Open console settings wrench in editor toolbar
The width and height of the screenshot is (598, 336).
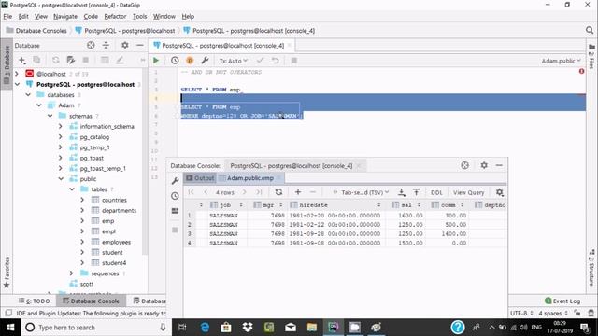pyautogui.click(x=205, y=60)
